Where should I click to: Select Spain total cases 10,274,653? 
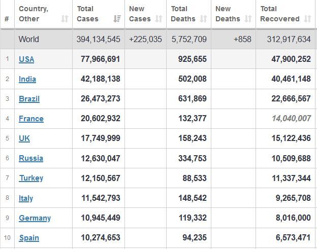(101, 237)
